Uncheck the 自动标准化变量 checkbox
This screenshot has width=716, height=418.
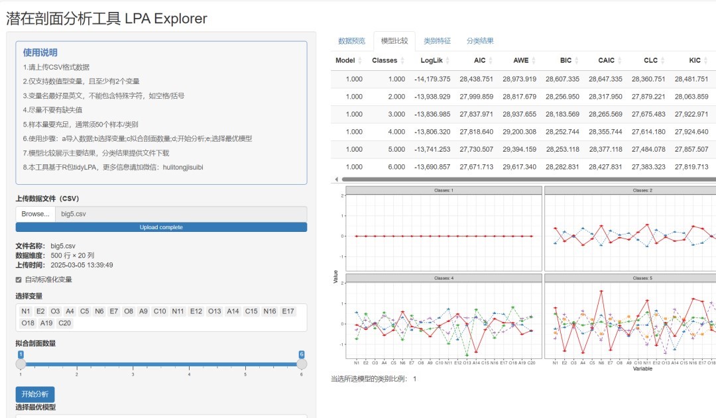(19, 280)
